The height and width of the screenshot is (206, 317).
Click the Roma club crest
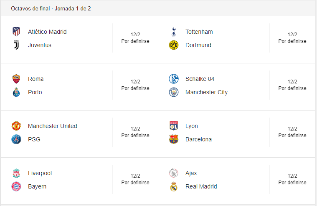16,79
